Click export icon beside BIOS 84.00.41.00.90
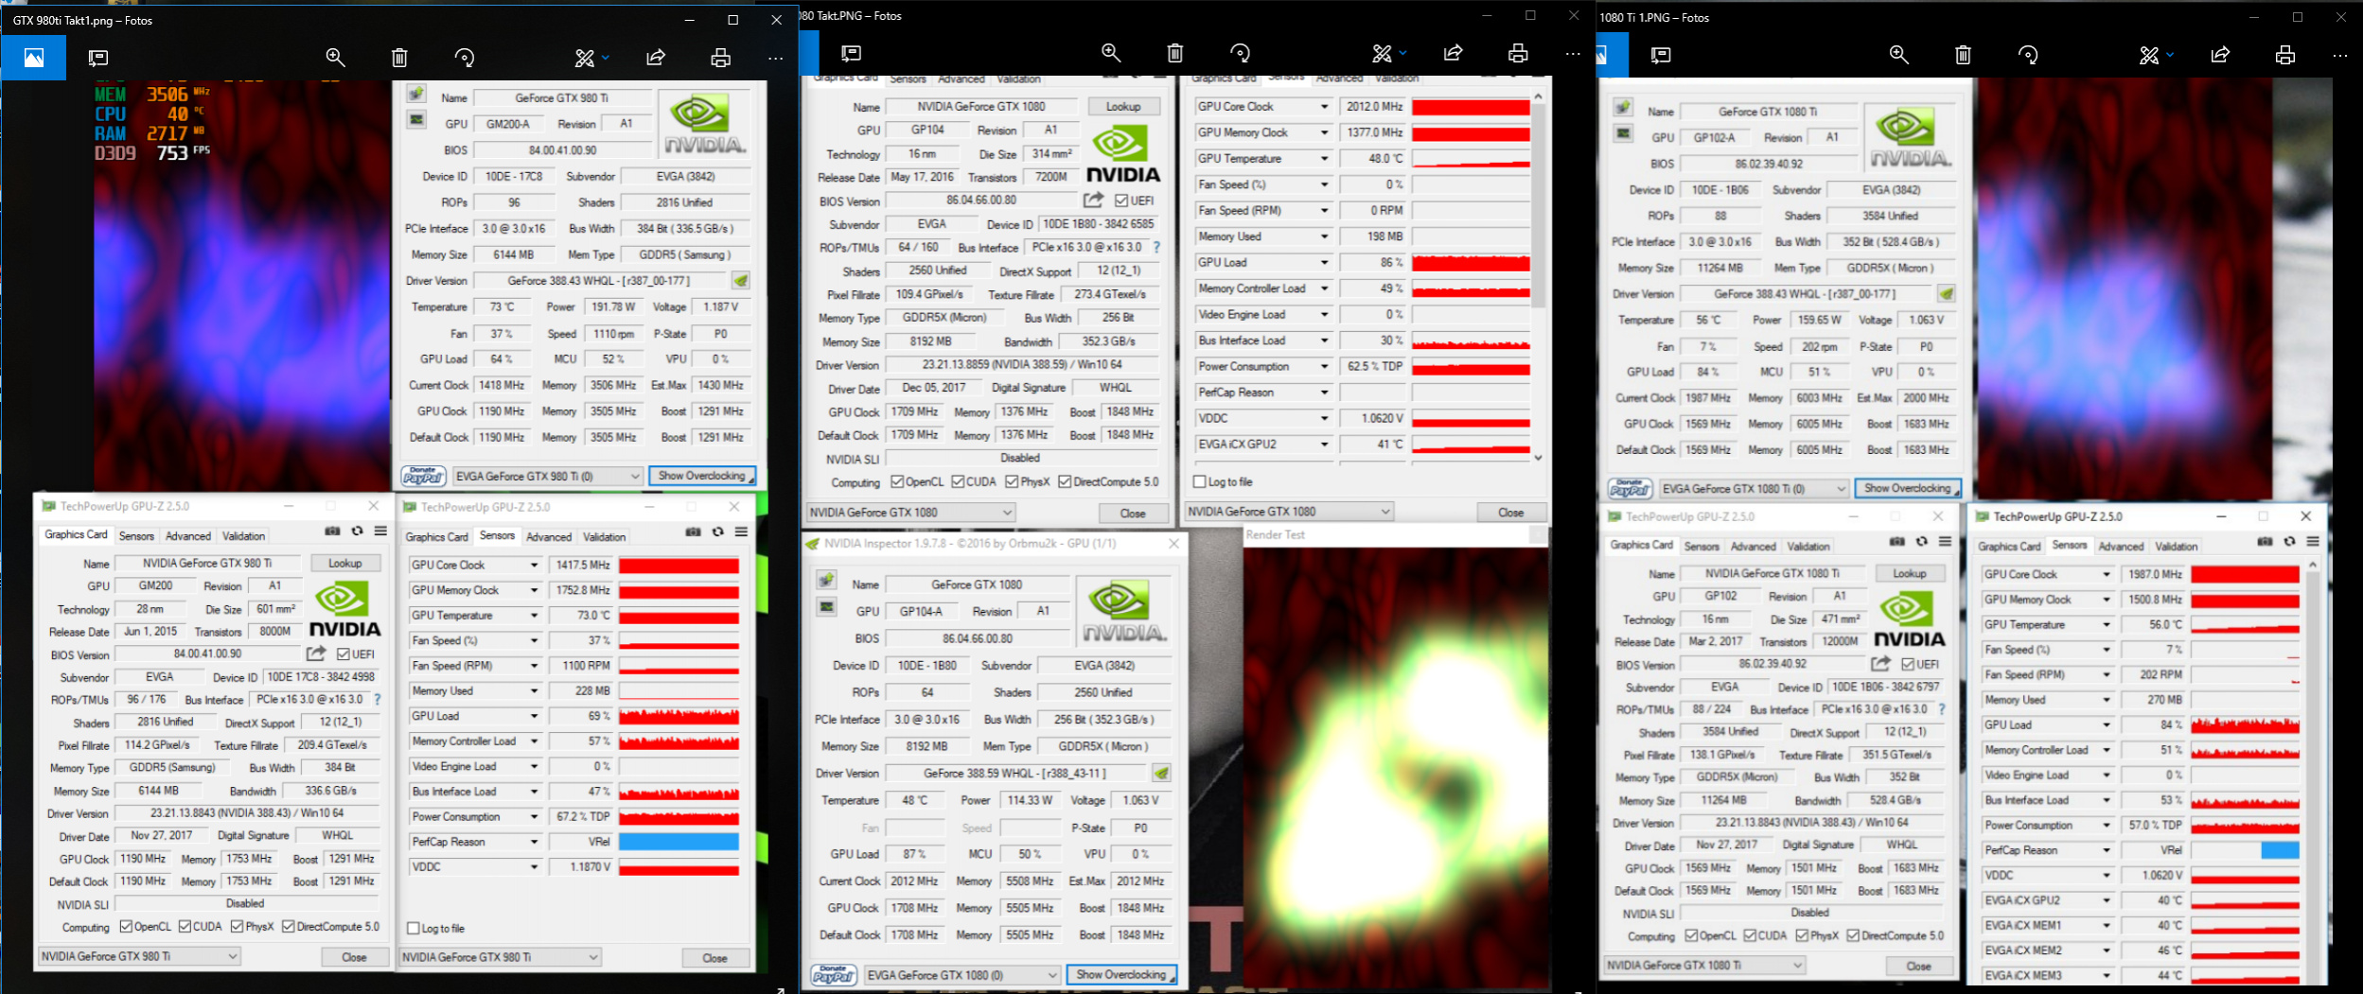This screenshot has height=994, width=2363. pyautogui.click(x=316, y=654)
